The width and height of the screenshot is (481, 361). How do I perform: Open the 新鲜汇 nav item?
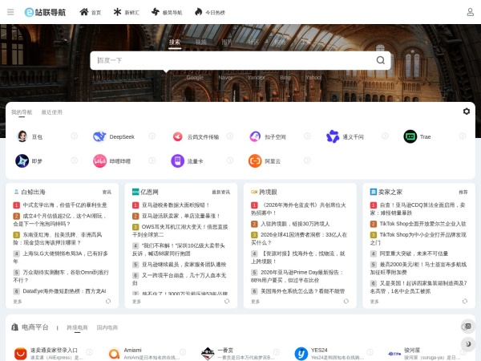pyautogui.click(x=126, y=12)
